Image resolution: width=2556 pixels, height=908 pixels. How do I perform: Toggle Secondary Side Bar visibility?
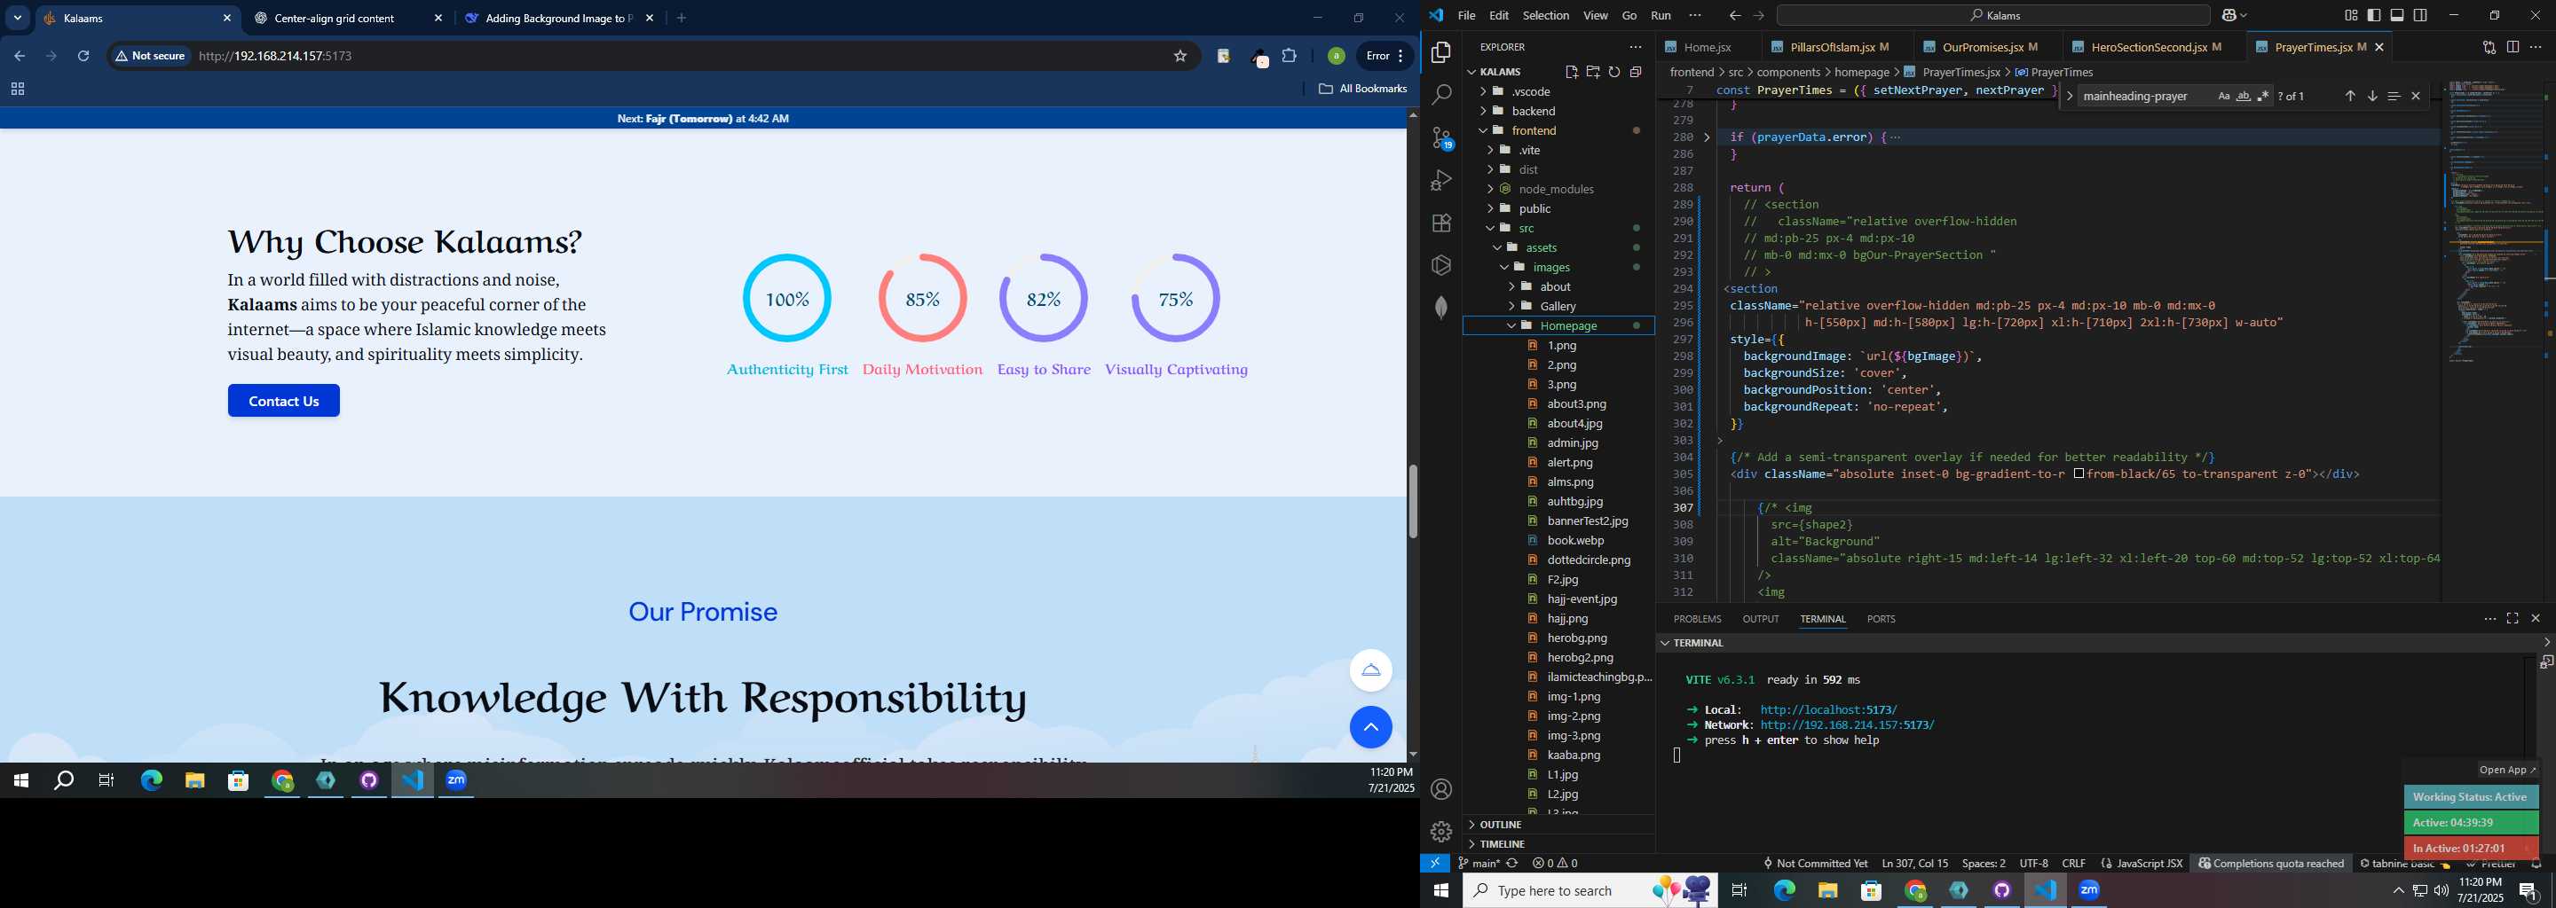point(2420,15)
